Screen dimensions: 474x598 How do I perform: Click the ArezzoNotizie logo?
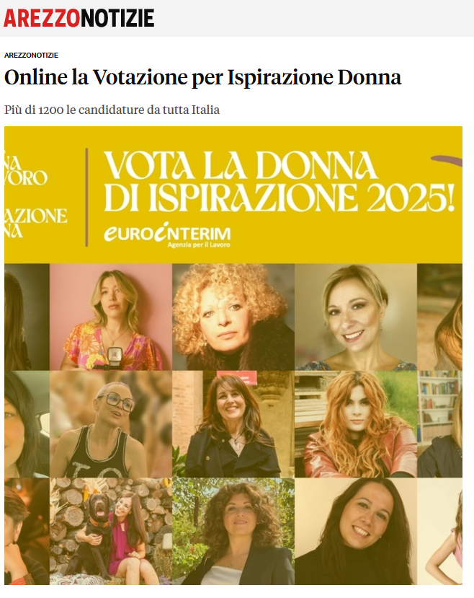[79, 18]
